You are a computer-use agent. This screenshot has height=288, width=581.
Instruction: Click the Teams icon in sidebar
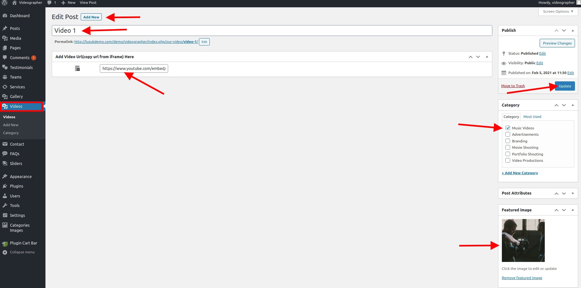[x=5, y=77]
